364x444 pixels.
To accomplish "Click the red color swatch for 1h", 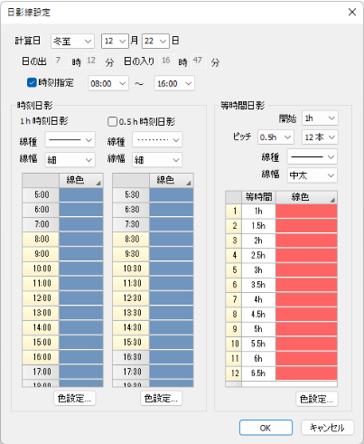I will point(306,212).
